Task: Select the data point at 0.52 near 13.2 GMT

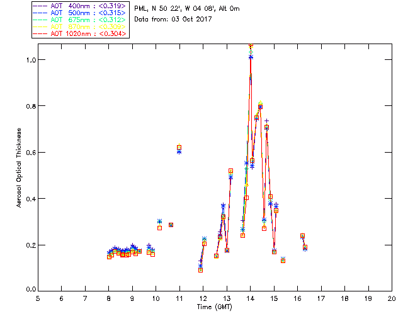Action: tap(230, 171)
